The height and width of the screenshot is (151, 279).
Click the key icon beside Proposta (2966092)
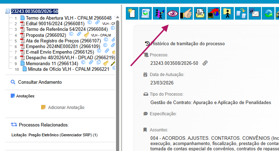pos(87,35)
